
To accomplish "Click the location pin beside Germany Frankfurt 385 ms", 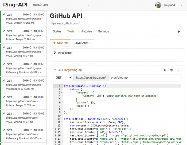I will tap(7, 138).
